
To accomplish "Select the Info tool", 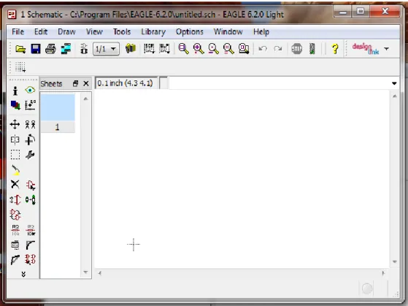I will [x=15, y=91].
